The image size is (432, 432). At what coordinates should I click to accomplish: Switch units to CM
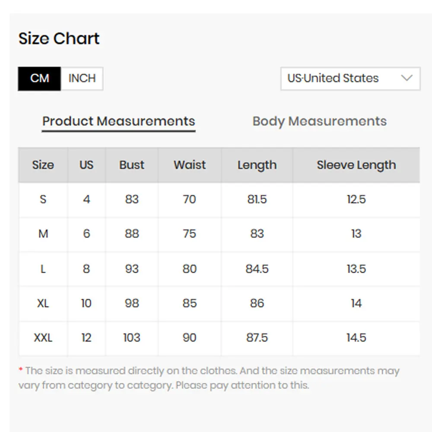[39, 79]
